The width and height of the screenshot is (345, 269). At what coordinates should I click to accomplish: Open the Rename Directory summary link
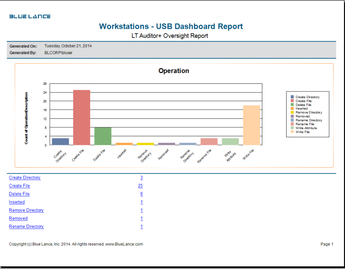pos(26,226)
